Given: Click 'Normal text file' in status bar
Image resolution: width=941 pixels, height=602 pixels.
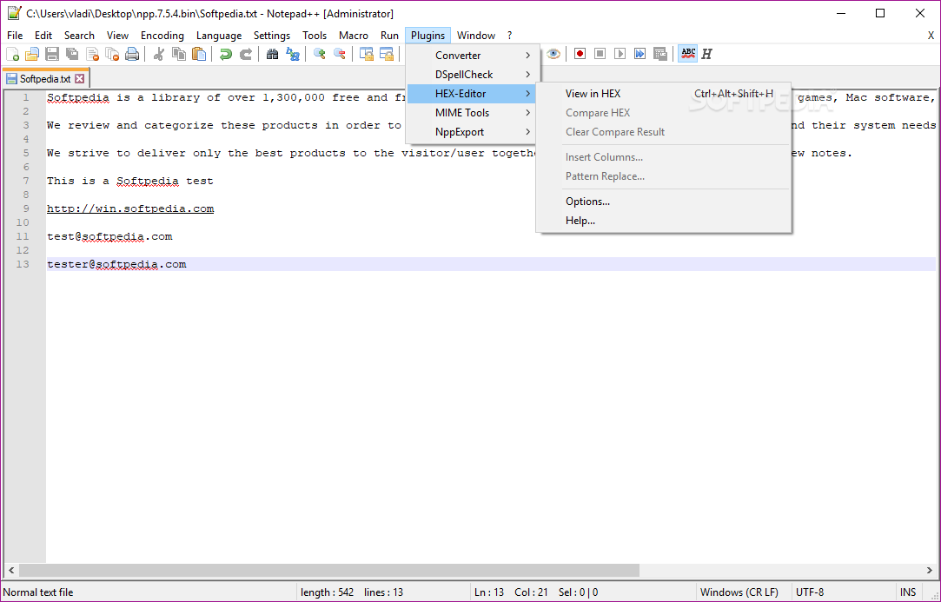Looking at the screenshot, I should (38, 592).
